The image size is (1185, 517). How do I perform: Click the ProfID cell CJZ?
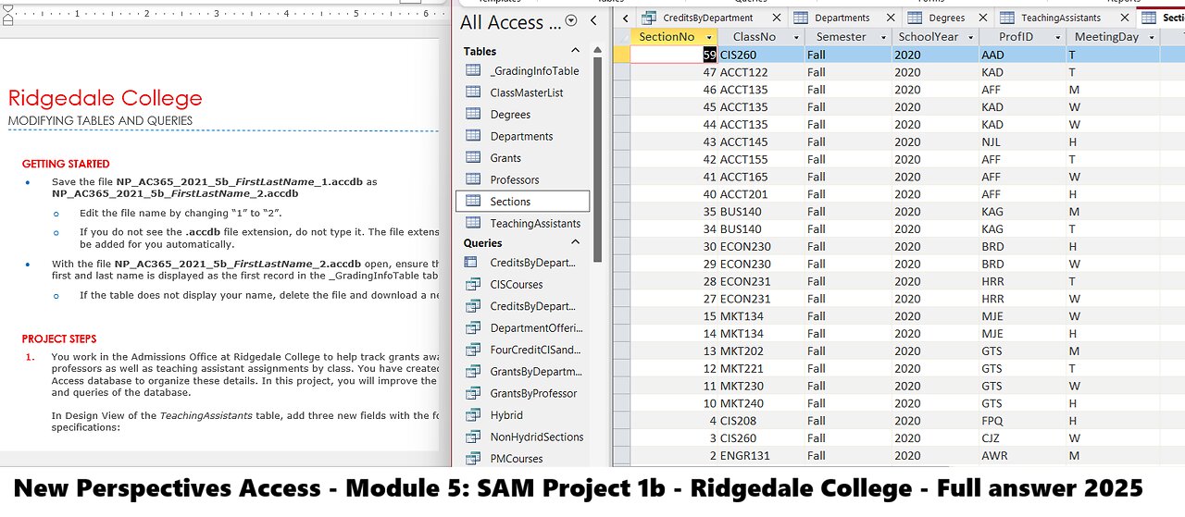(1022, 437)
